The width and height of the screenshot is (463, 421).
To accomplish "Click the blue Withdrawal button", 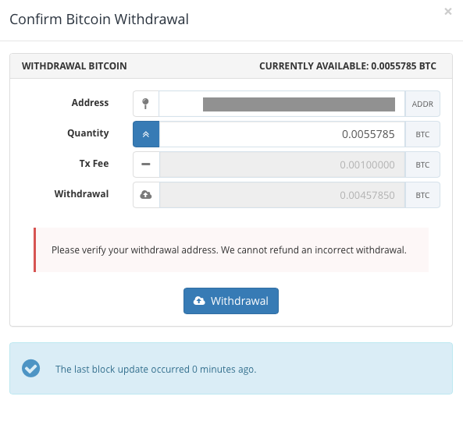I will point(231,301).
